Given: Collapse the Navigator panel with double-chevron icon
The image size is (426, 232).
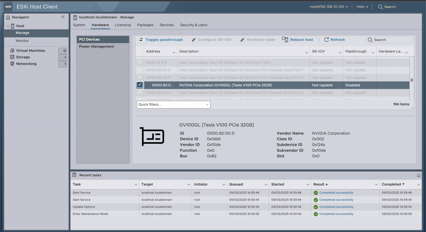Looking at the screenshot, I should (63, 17).
